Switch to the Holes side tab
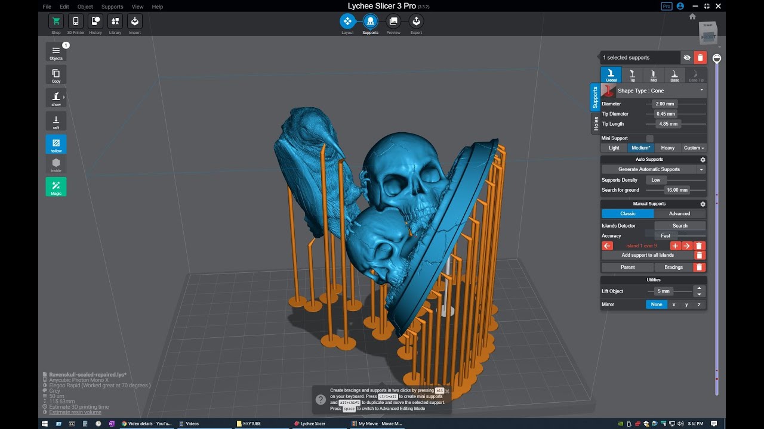 click(595, 123)
